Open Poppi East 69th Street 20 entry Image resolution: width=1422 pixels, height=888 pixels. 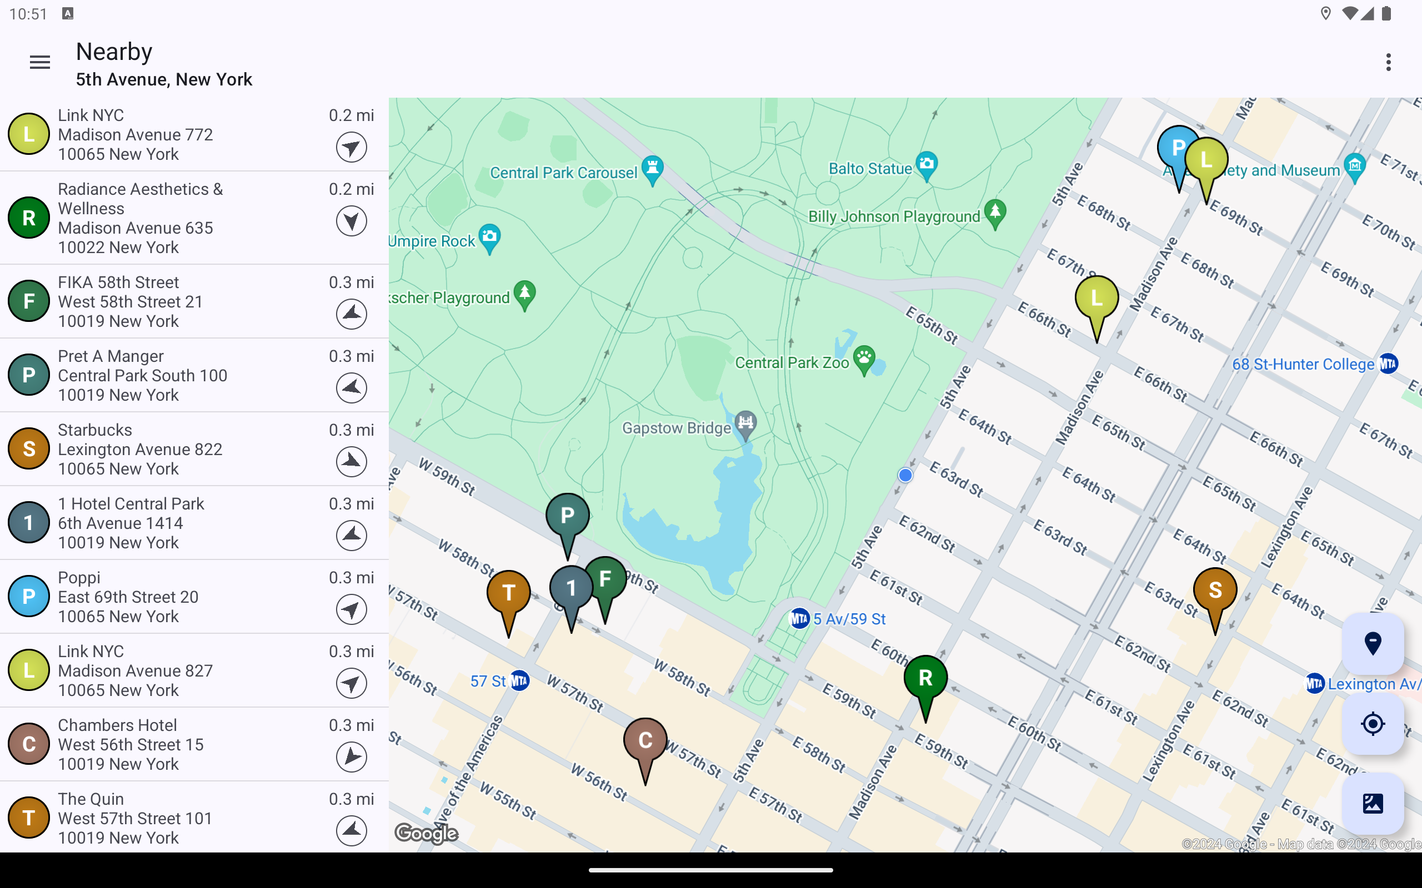[x=194, y=597]
